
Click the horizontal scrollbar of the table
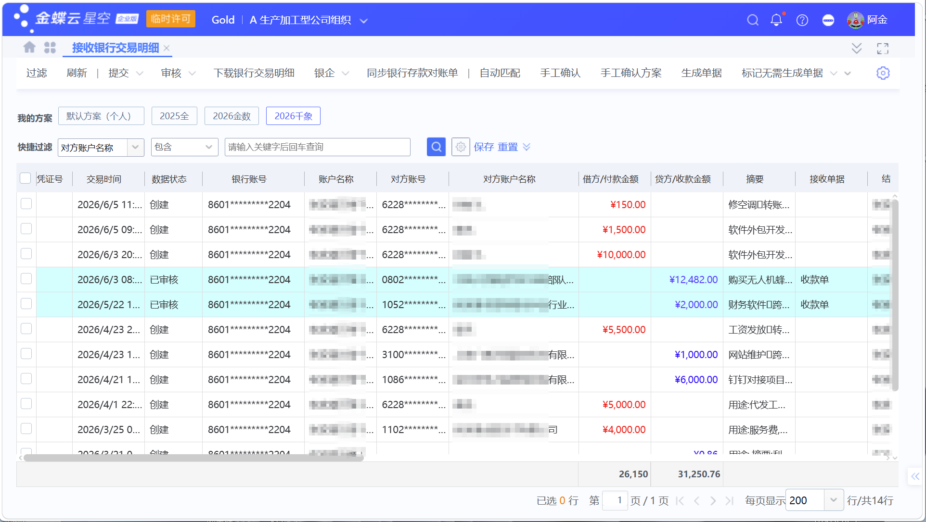click(193, 458)
